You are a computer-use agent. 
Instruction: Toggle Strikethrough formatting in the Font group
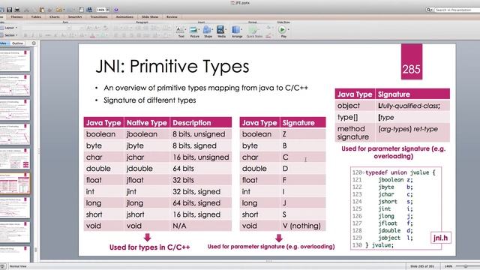pyautogui.click(x=48, y=35)
